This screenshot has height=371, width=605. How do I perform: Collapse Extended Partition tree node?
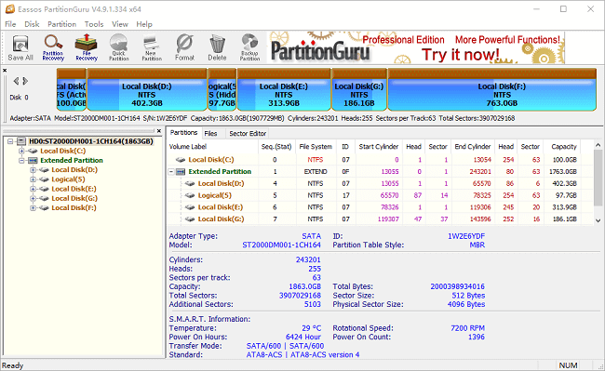[21, 160]
